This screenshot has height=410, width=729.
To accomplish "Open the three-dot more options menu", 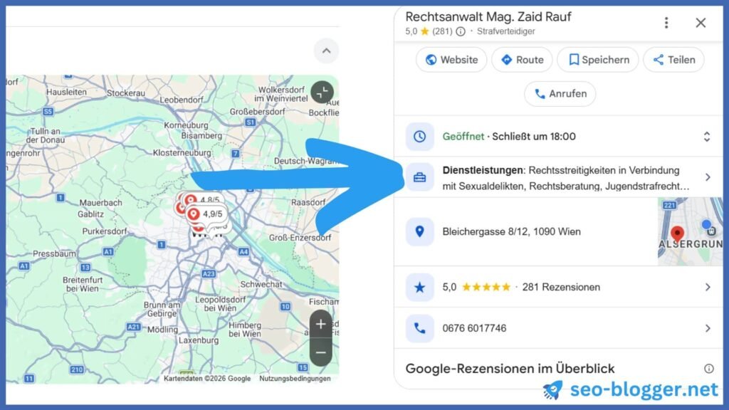I will [x=666, y=23].
